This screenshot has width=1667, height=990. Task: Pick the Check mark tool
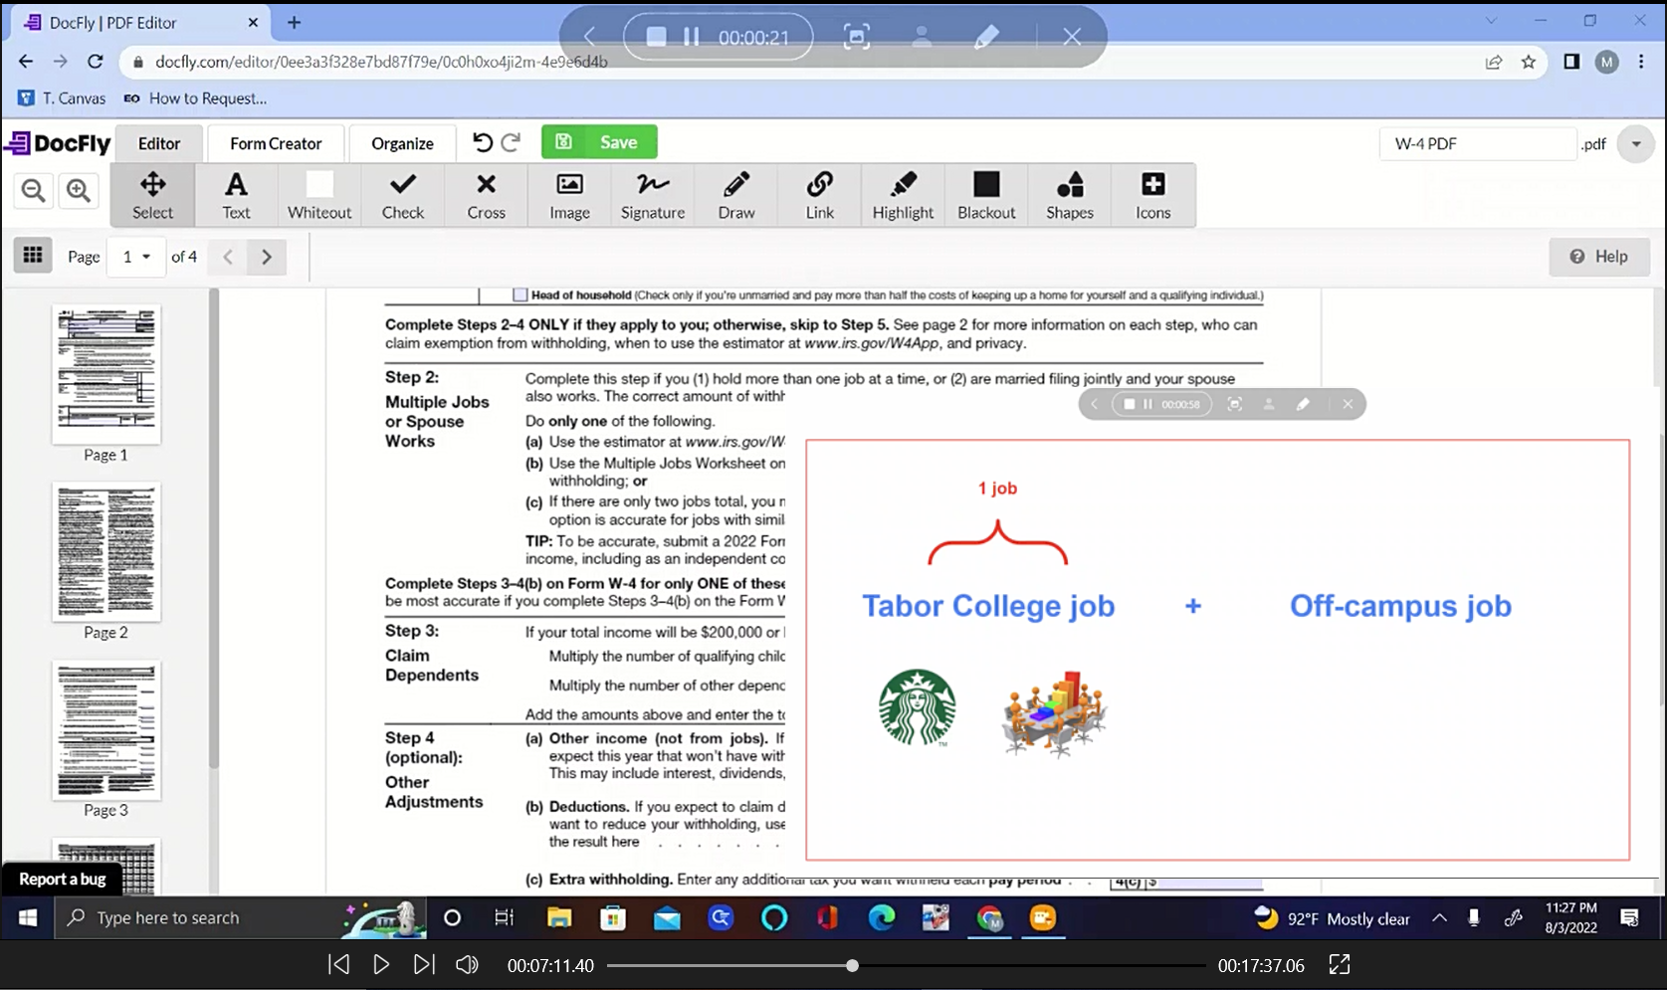(x=403, y=195)
